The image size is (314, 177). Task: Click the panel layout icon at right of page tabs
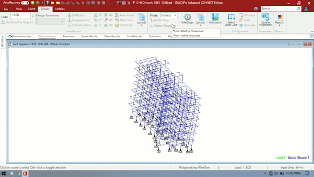tap(311, 37)
